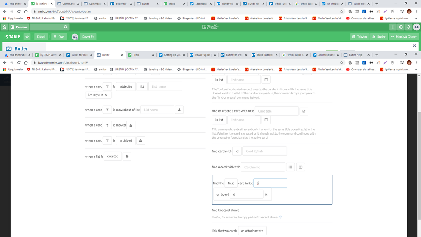Click the person icon next to 'archived'
The image size is (421, 237).
click(140, 140)
